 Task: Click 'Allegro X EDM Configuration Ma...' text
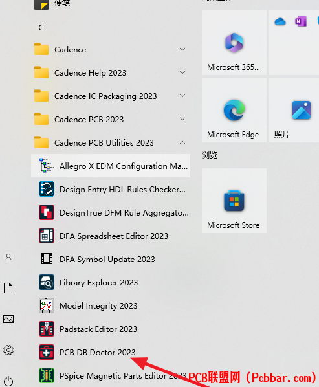click(x=124, y=166)
